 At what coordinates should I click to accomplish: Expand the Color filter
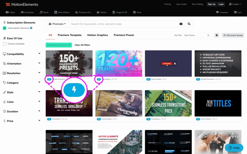coord(22,102)
